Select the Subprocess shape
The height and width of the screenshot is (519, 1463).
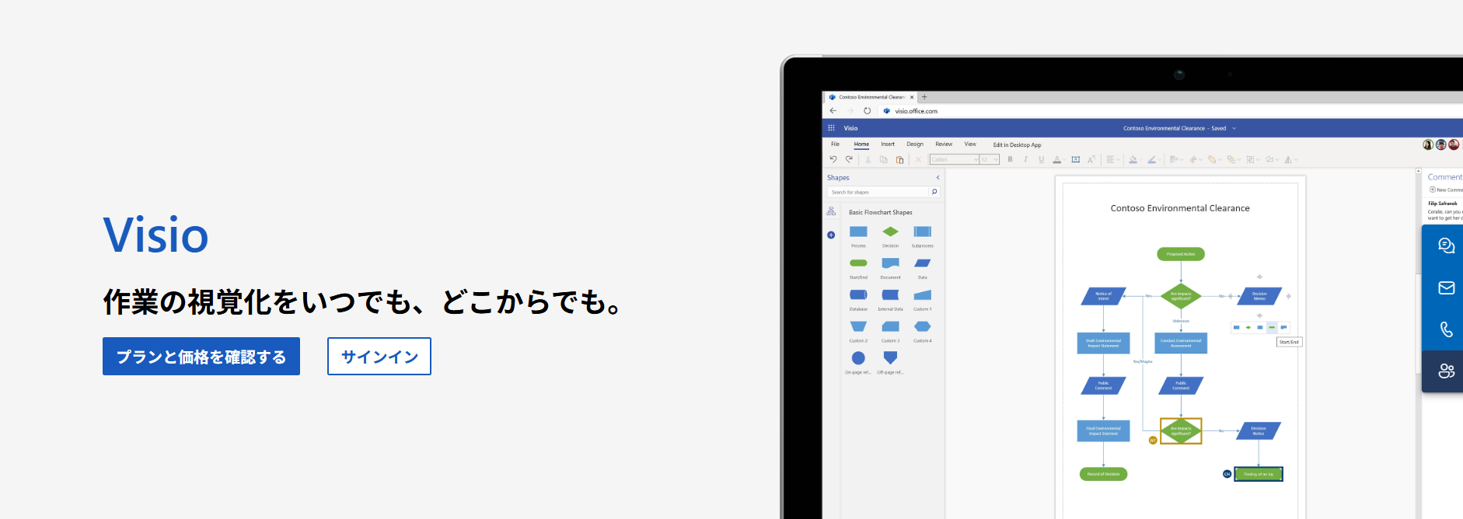[x=922, y=232]
